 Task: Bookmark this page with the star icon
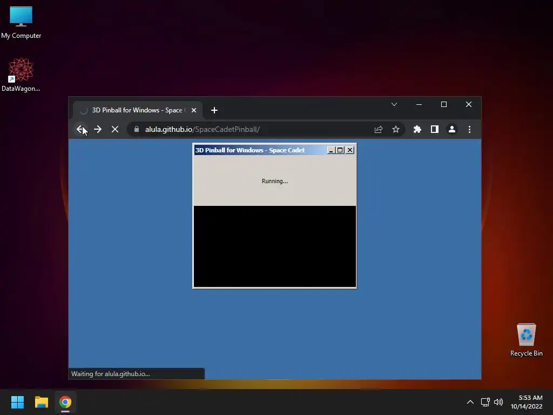click(x=396, y=130)
